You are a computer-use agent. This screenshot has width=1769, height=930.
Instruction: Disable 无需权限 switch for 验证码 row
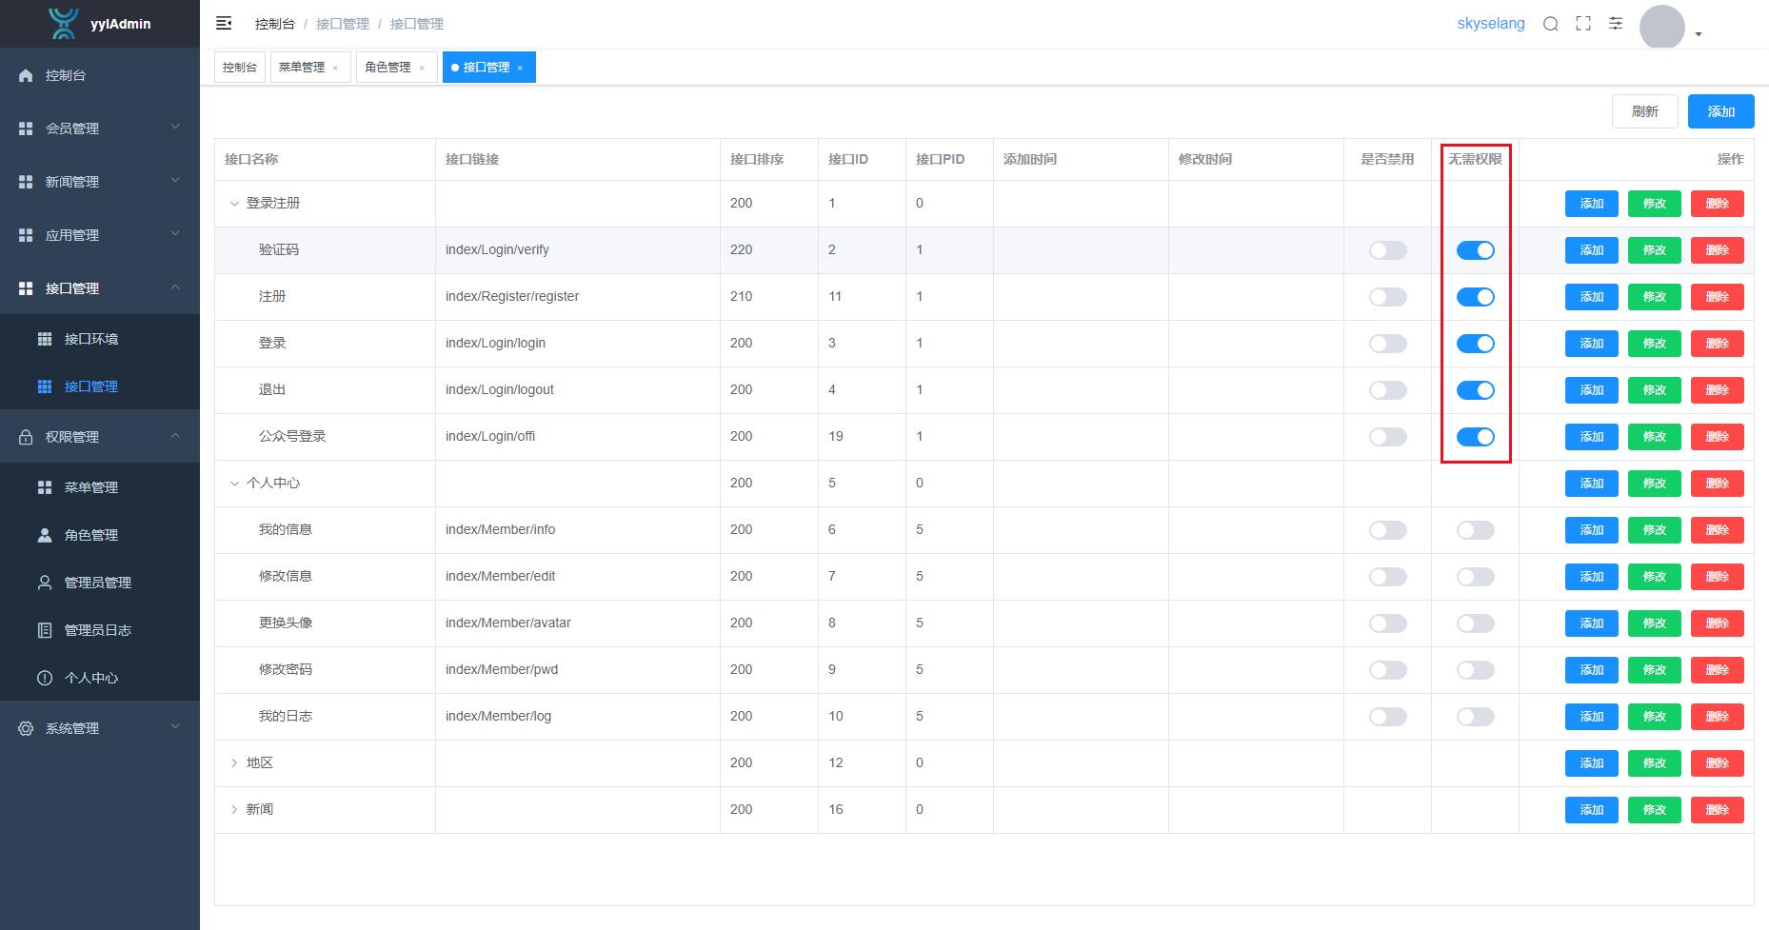(1475, 250)
